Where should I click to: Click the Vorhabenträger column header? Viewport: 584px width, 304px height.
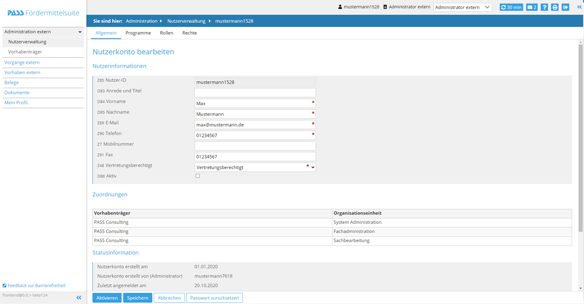pyautogui.click(x=213, y=213)
